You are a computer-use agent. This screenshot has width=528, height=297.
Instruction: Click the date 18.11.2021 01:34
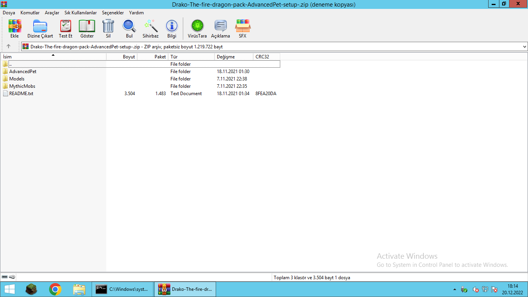click(x=233, y=94)
